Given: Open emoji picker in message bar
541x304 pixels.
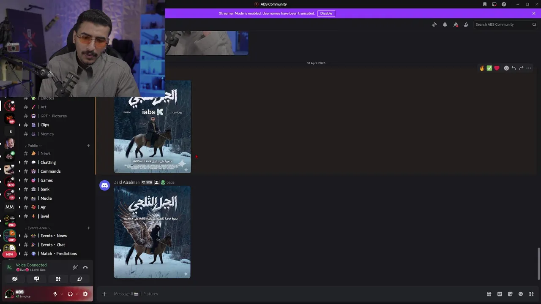Looking at the screenshot, I should coord(521,294).
